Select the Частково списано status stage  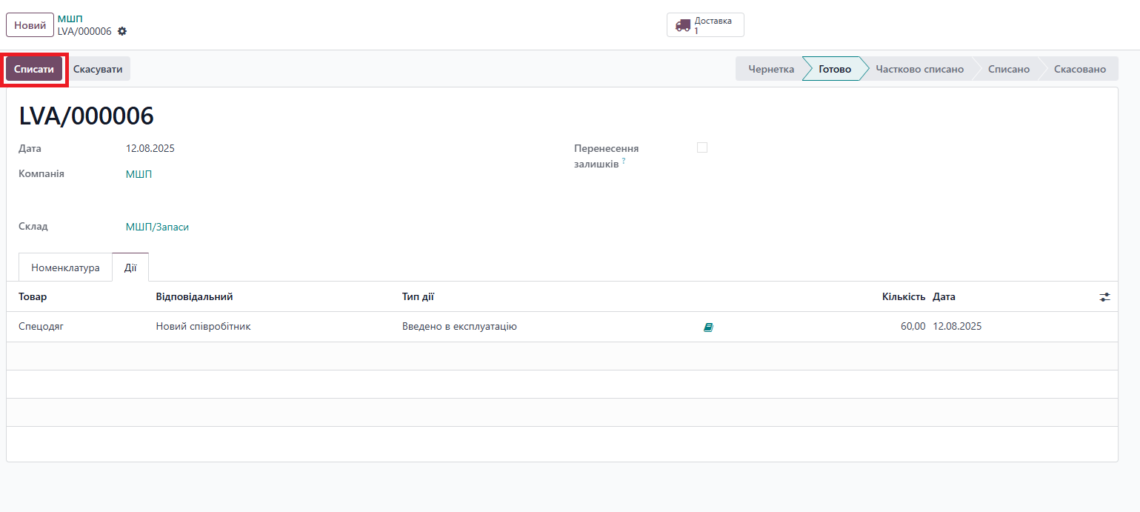[x=919, y=69]
